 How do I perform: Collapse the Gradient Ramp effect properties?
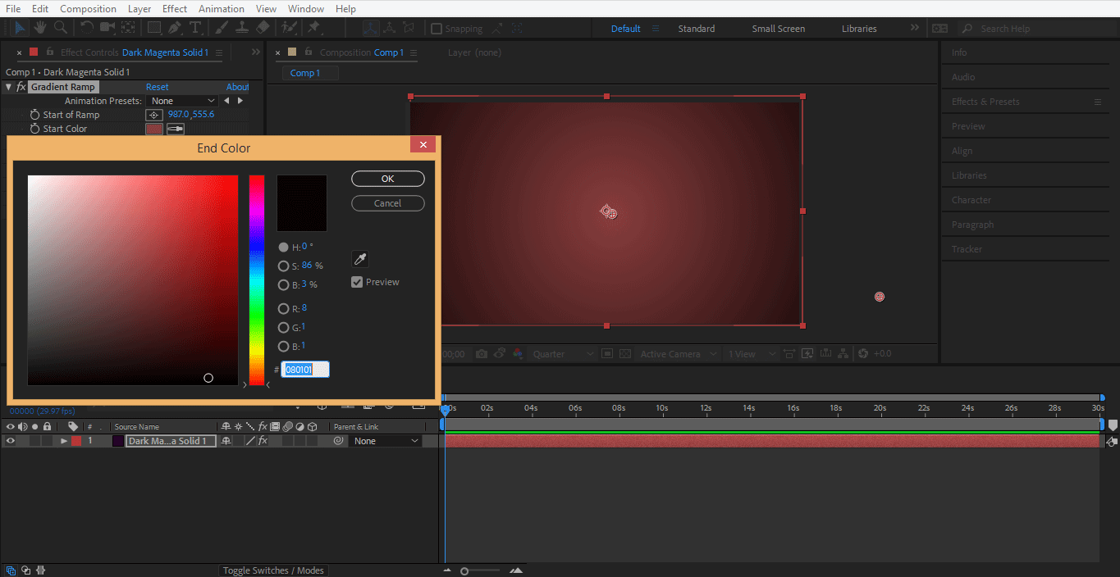tap(8, 87)
